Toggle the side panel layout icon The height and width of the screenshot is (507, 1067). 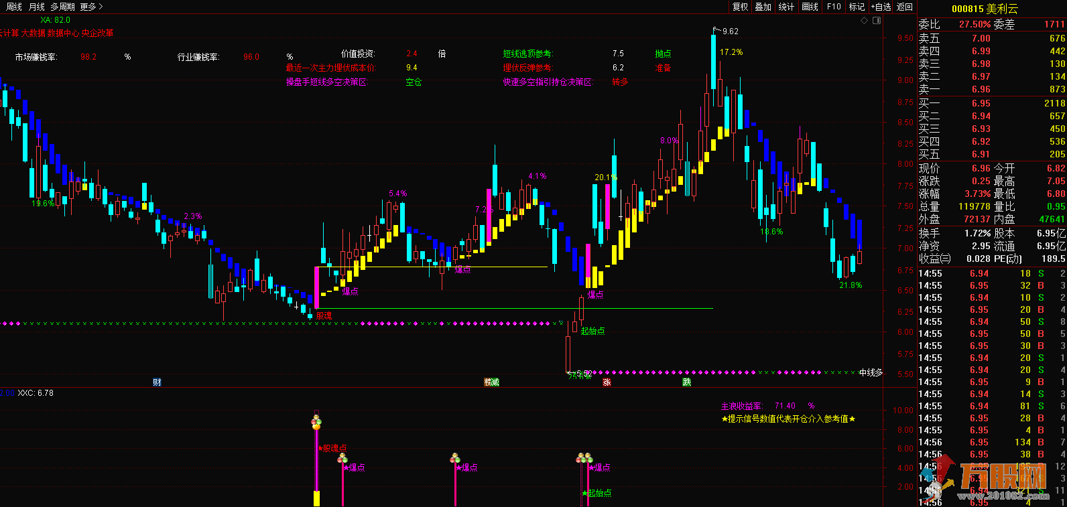point(877,21)
